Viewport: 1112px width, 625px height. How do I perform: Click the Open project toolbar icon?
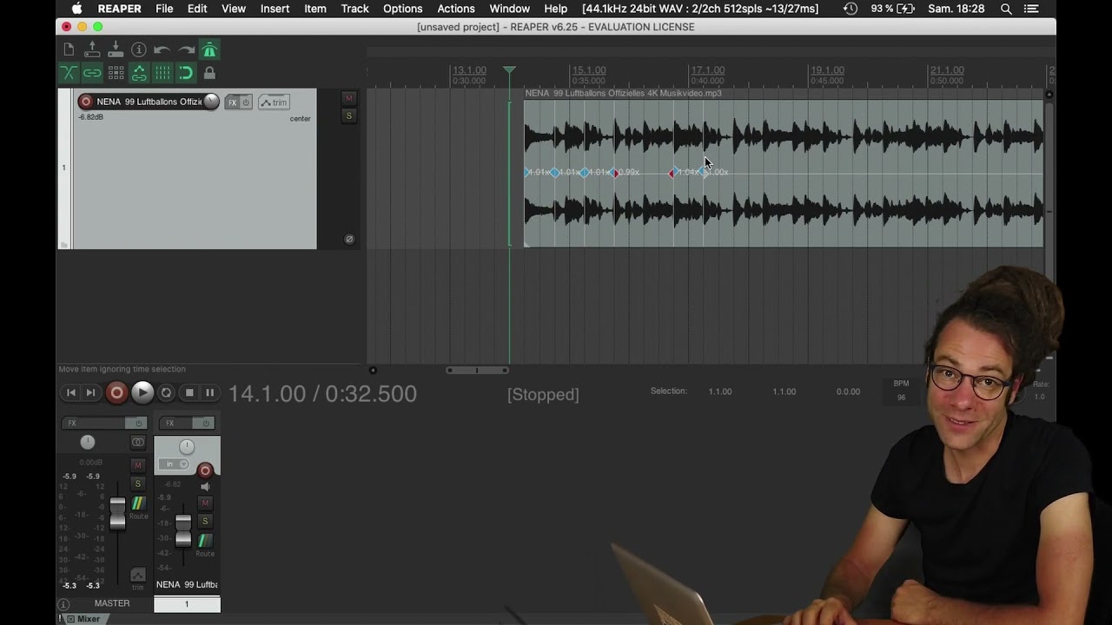[92, 50]
